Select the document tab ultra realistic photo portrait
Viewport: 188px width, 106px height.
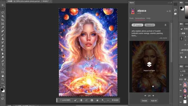tap(28, 1)
